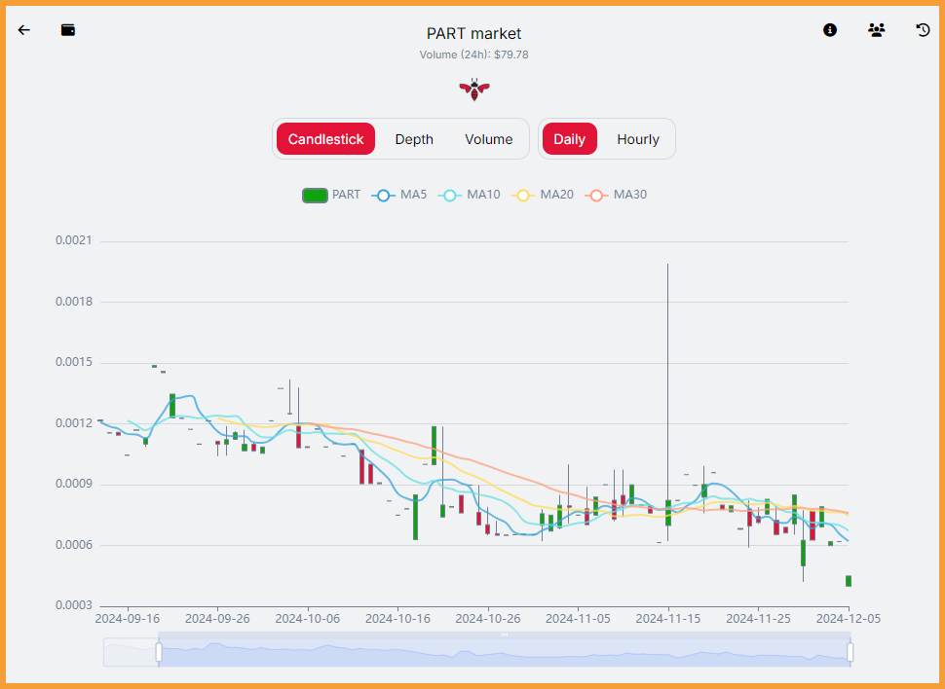Click the 2024-12-05 date label
Viewport: 945px width, 689px height.
pos(849,619)
